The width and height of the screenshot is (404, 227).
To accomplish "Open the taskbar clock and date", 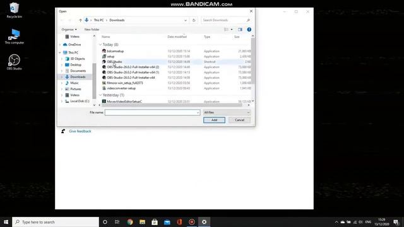I will tap(381, 222).
